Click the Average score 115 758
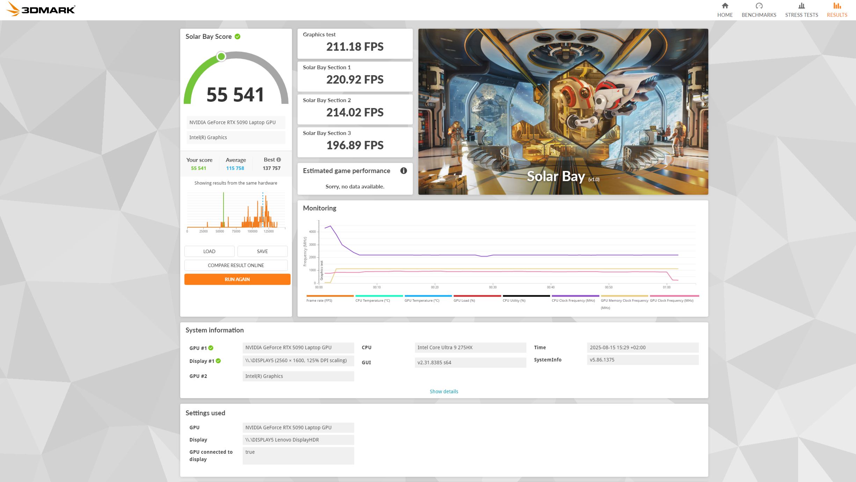 [x=235, y=168]
